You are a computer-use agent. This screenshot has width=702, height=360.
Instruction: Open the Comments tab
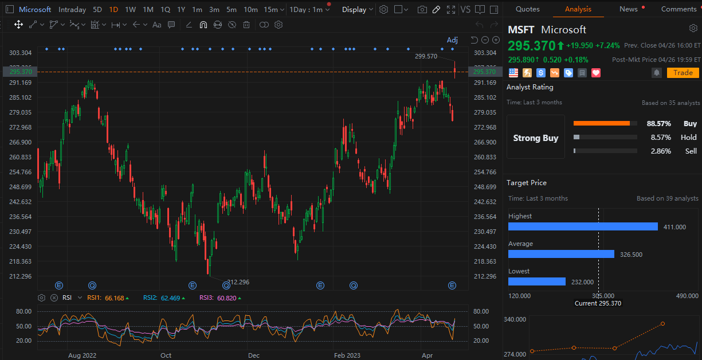(x=679, y=9)
